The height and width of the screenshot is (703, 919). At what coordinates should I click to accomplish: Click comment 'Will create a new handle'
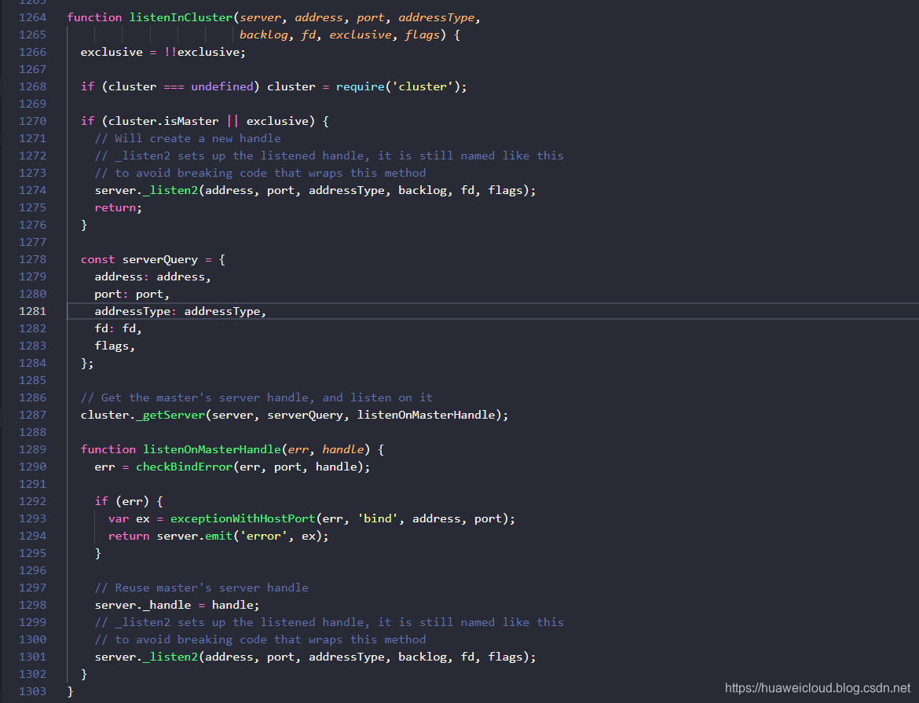[x=188, y=139]
